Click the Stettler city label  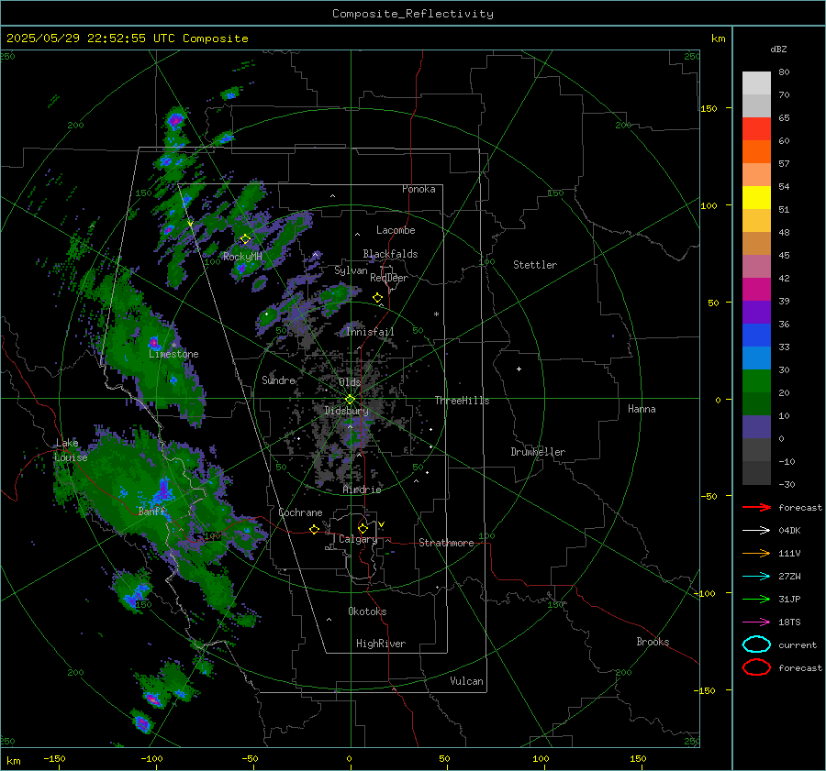[x=535, y=265]
